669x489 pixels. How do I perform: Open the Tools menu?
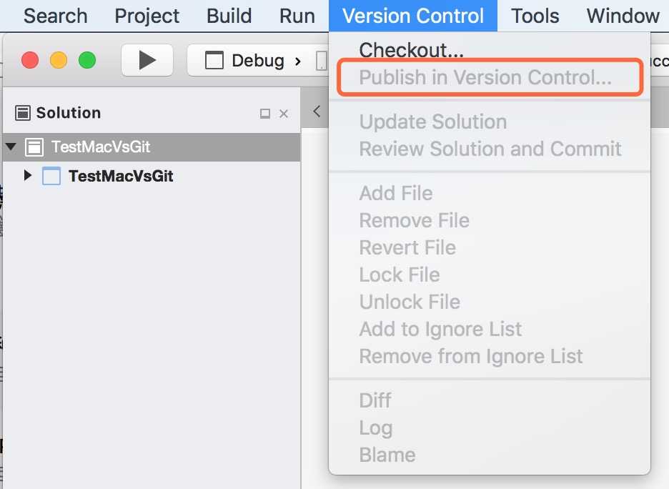[x=535, y=16]
